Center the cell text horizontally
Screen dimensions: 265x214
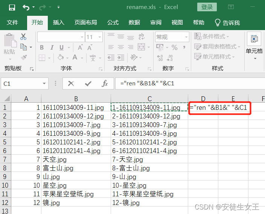121,47
